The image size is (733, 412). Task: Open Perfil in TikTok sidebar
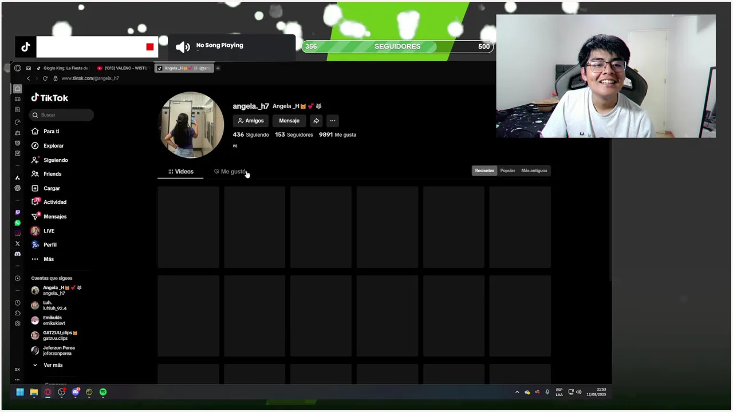45,245
